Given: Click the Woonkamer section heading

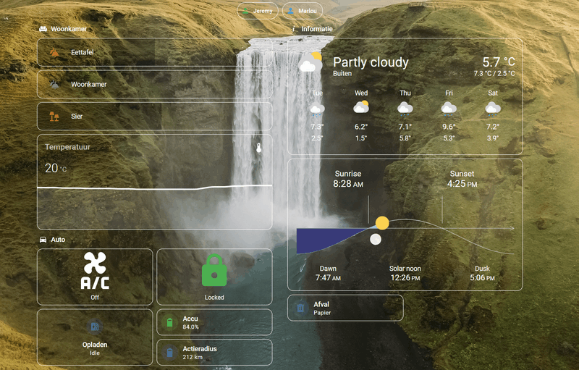Looking at the screenshot, I should pyautogui.click(x=69, y=29).
